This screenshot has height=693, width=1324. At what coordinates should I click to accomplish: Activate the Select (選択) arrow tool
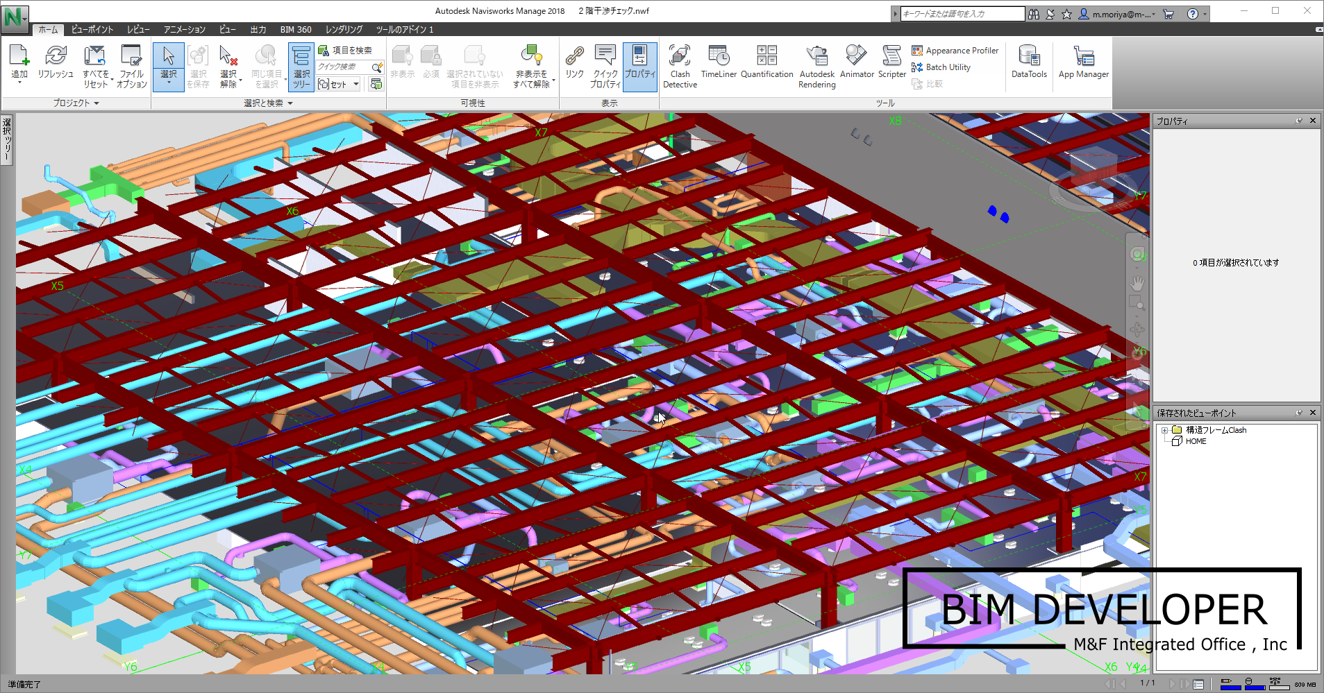pos(169,55)
